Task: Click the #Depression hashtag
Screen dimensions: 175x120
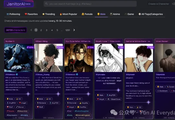Action: point(12,115)
